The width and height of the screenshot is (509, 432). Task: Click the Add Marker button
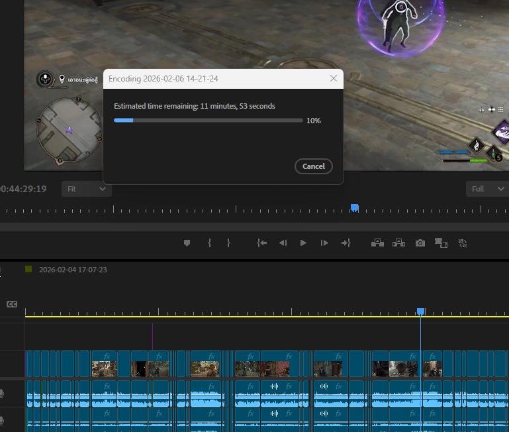point(187,243)
